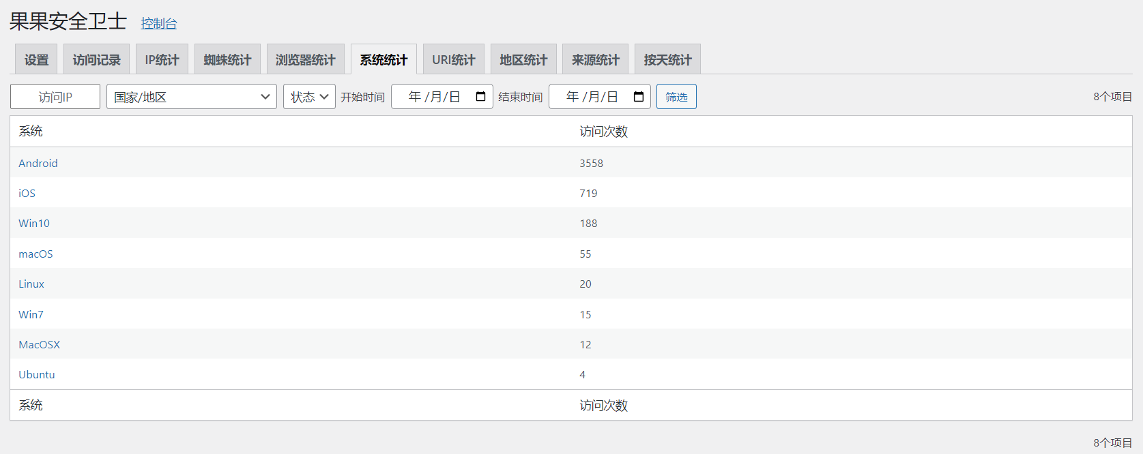The image size is (1143, 454).
Task: Click the top 系统 column header
Action: click(x=31, y=131)
